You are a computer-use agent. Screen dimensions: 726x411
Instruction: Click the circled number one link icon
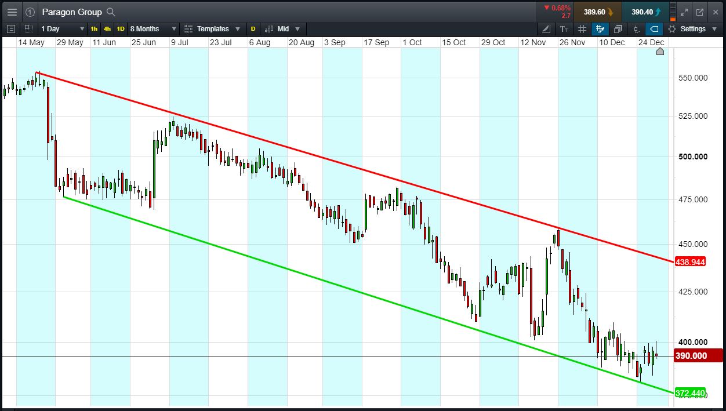(x=30, y=12)
